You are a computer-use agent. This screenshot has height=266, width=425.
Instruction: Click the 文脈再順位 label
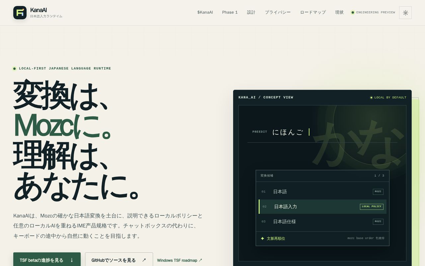coord(276,238)
